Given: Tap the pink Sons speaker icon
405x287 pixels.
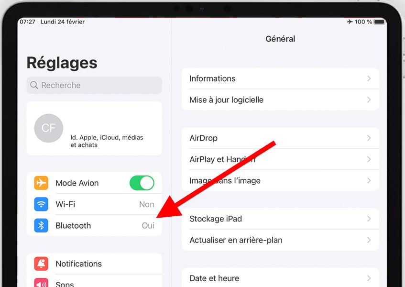Looking at the screenshot, I should pos(41,283).
